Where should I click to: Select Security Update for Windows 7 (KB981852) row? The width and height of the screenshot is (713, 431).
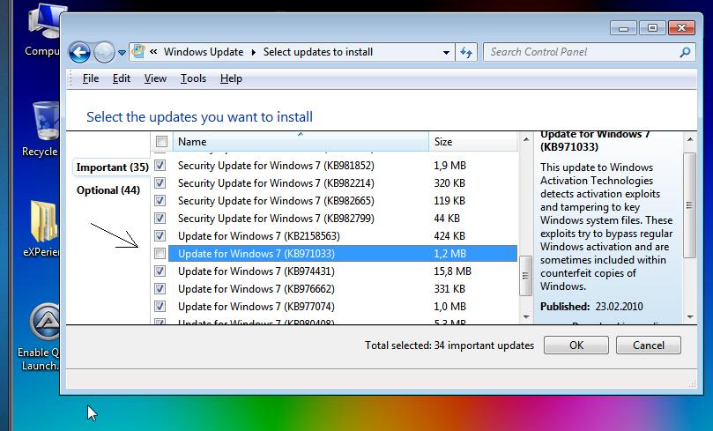click(x=343, y=166)
